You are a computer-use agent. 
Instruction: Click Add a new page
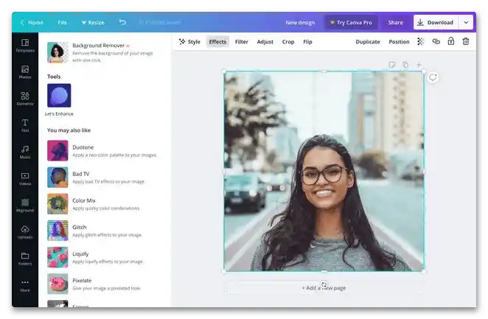point(324,288)
